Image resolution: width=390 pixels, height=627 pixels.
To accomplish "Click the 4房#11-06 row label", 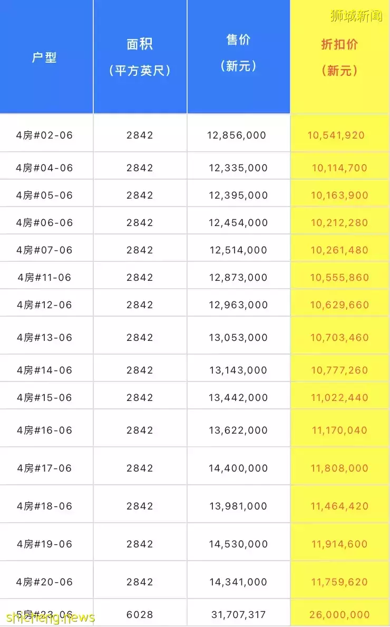I will (x=44, y=278).
